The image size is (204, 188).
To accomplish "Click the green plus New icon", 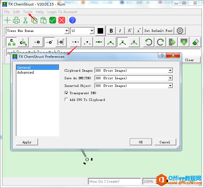I will point(7,20).
